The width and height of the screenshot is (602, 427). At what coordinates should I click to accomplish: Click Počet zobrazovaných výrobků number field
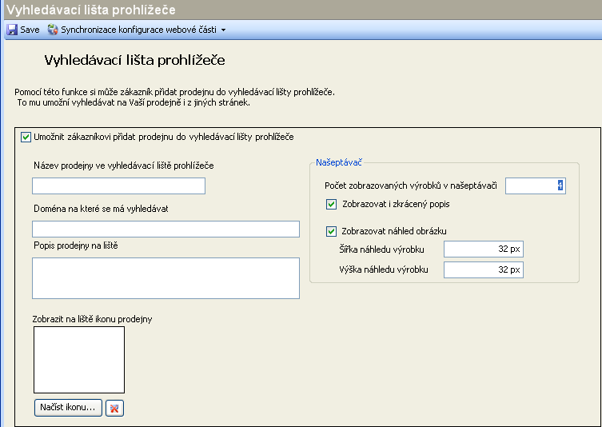click(x=536, y=186)
